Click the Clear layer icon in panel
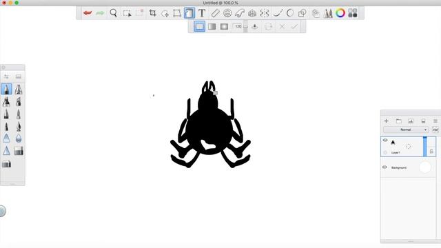Image resolution: width=441 pixels, height=248 pixels. point(423,121)
